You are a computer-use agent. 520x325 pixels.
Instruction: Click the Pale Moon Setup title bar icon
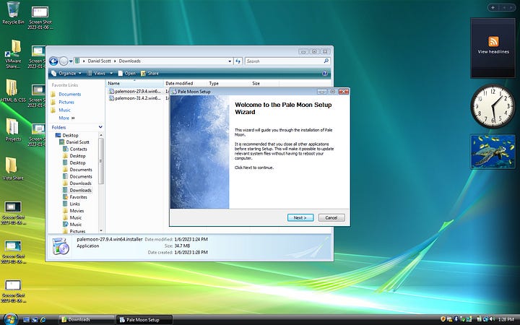click(174, 92)
